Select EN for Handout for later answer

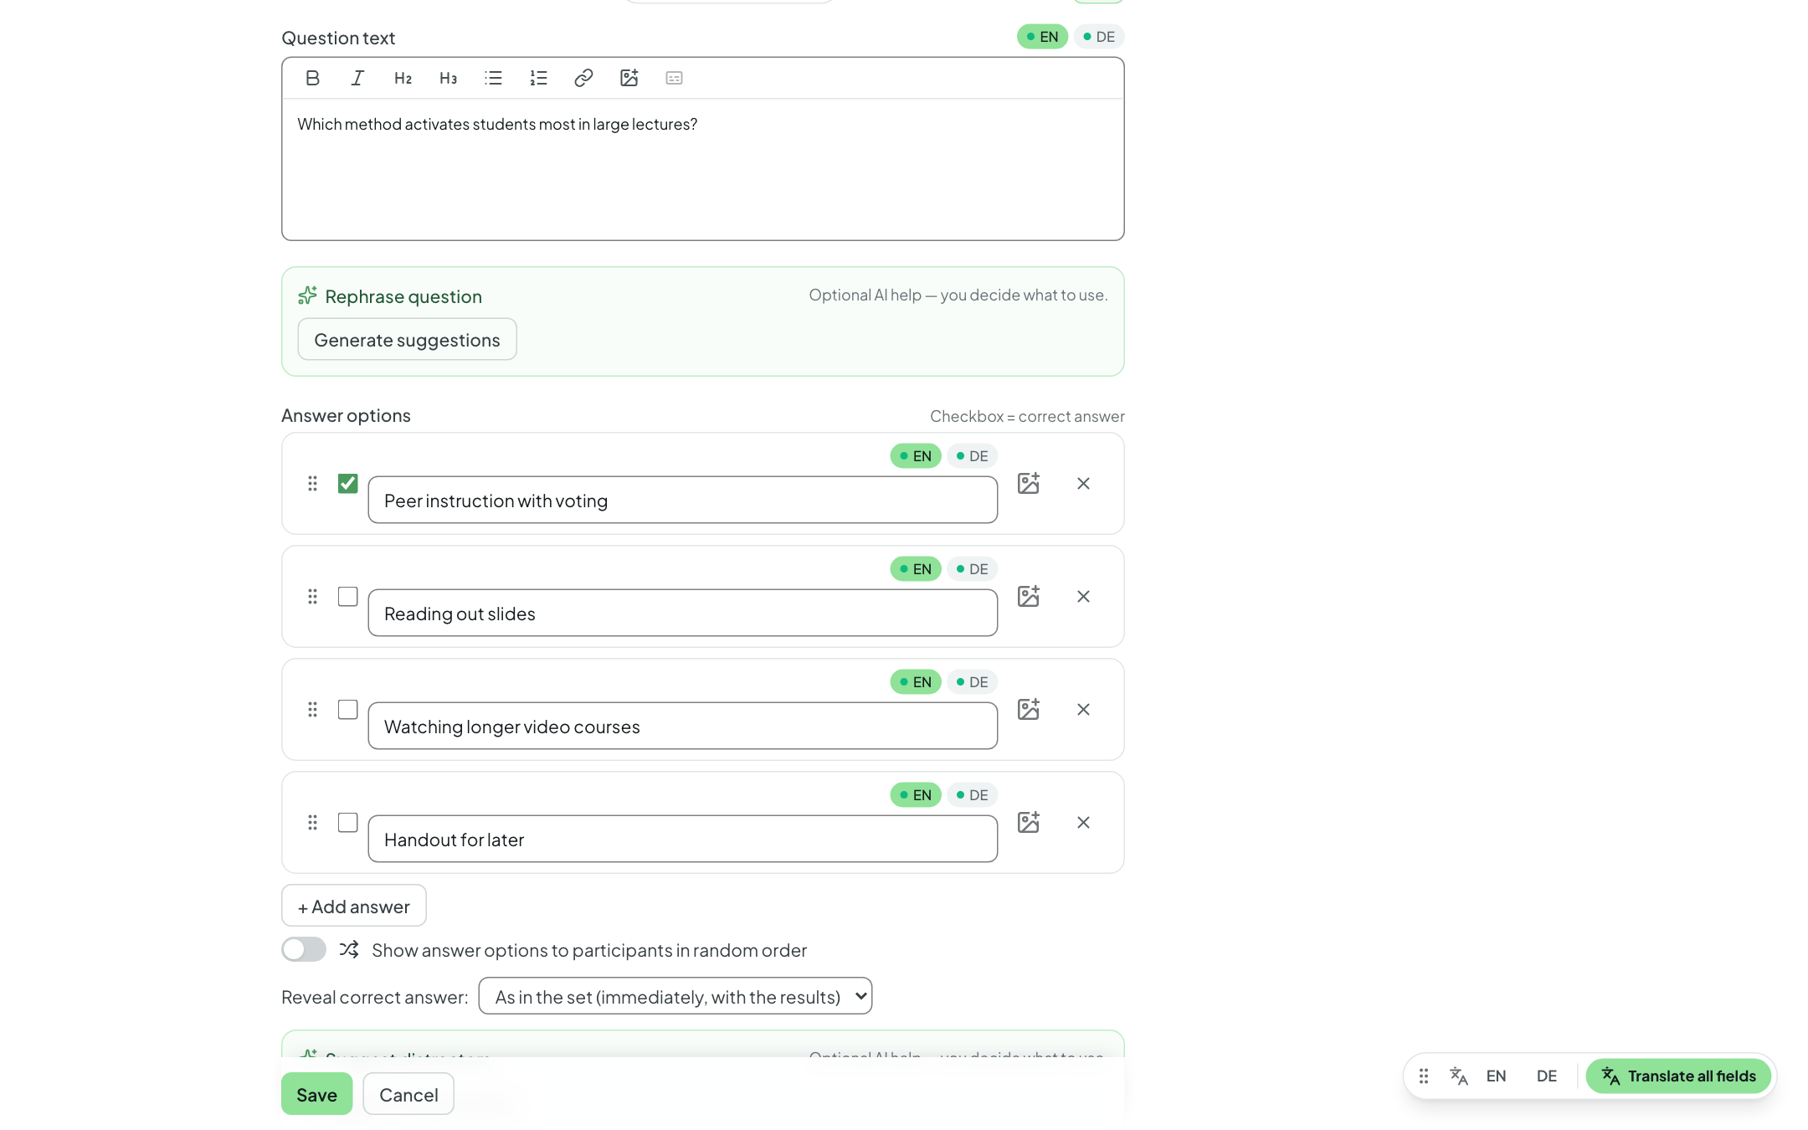tap(916, 795)
